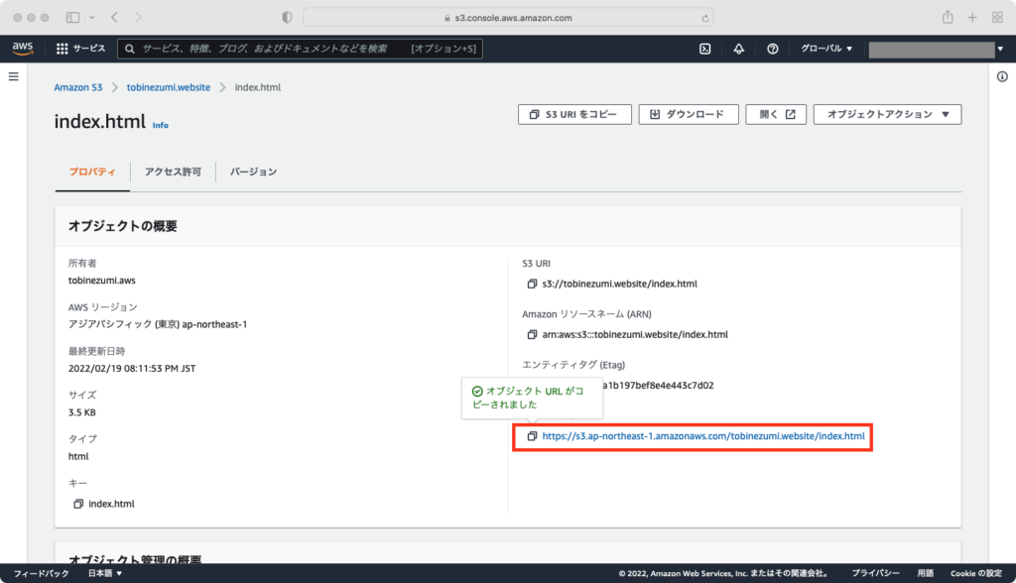
Task: Open the AWS logo home link
Action: click(x=23, y=48)
